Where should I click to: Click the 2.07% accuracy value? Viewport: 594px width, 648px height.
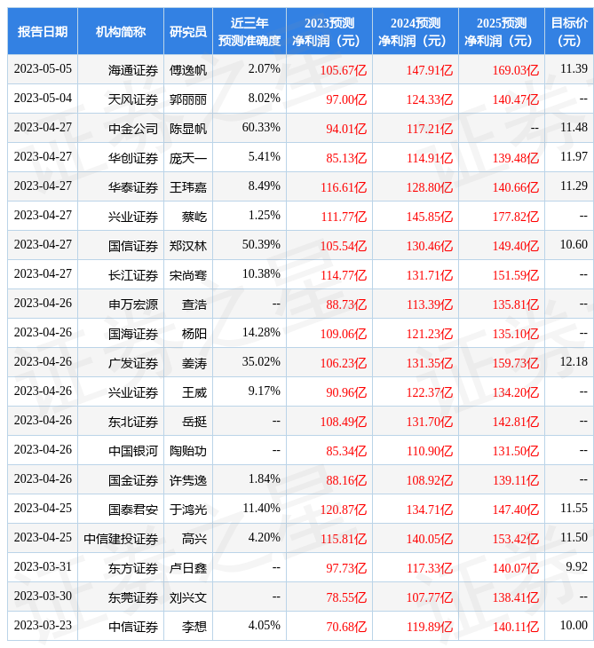264,68
